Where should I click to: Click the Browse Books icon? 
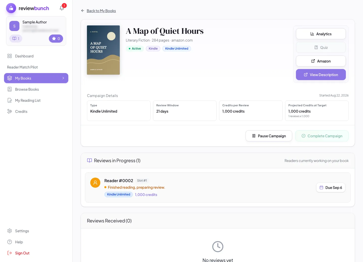[x=10, y=89]
